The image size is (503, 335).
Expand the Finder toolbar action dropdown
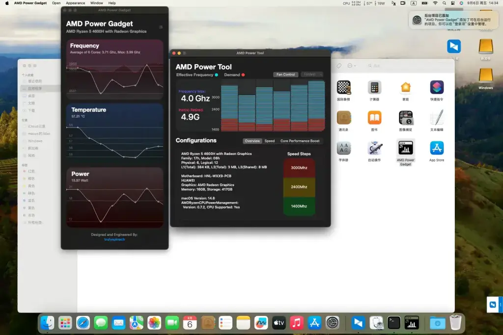(352, 66)
